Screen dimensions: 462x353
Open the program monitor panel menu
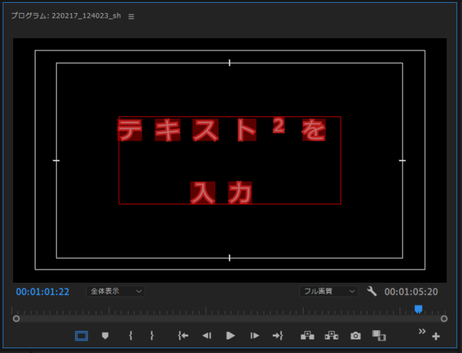(131, 16)
